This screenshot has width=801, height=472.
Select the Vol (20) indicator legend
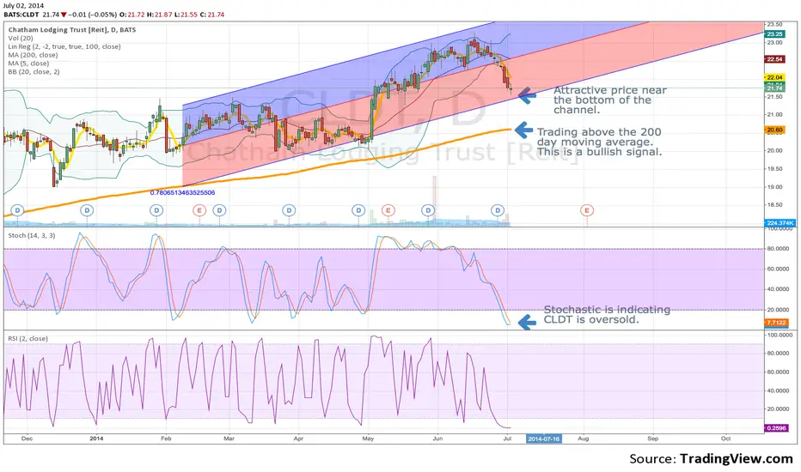pyautogui.click(x=21, y=39)
